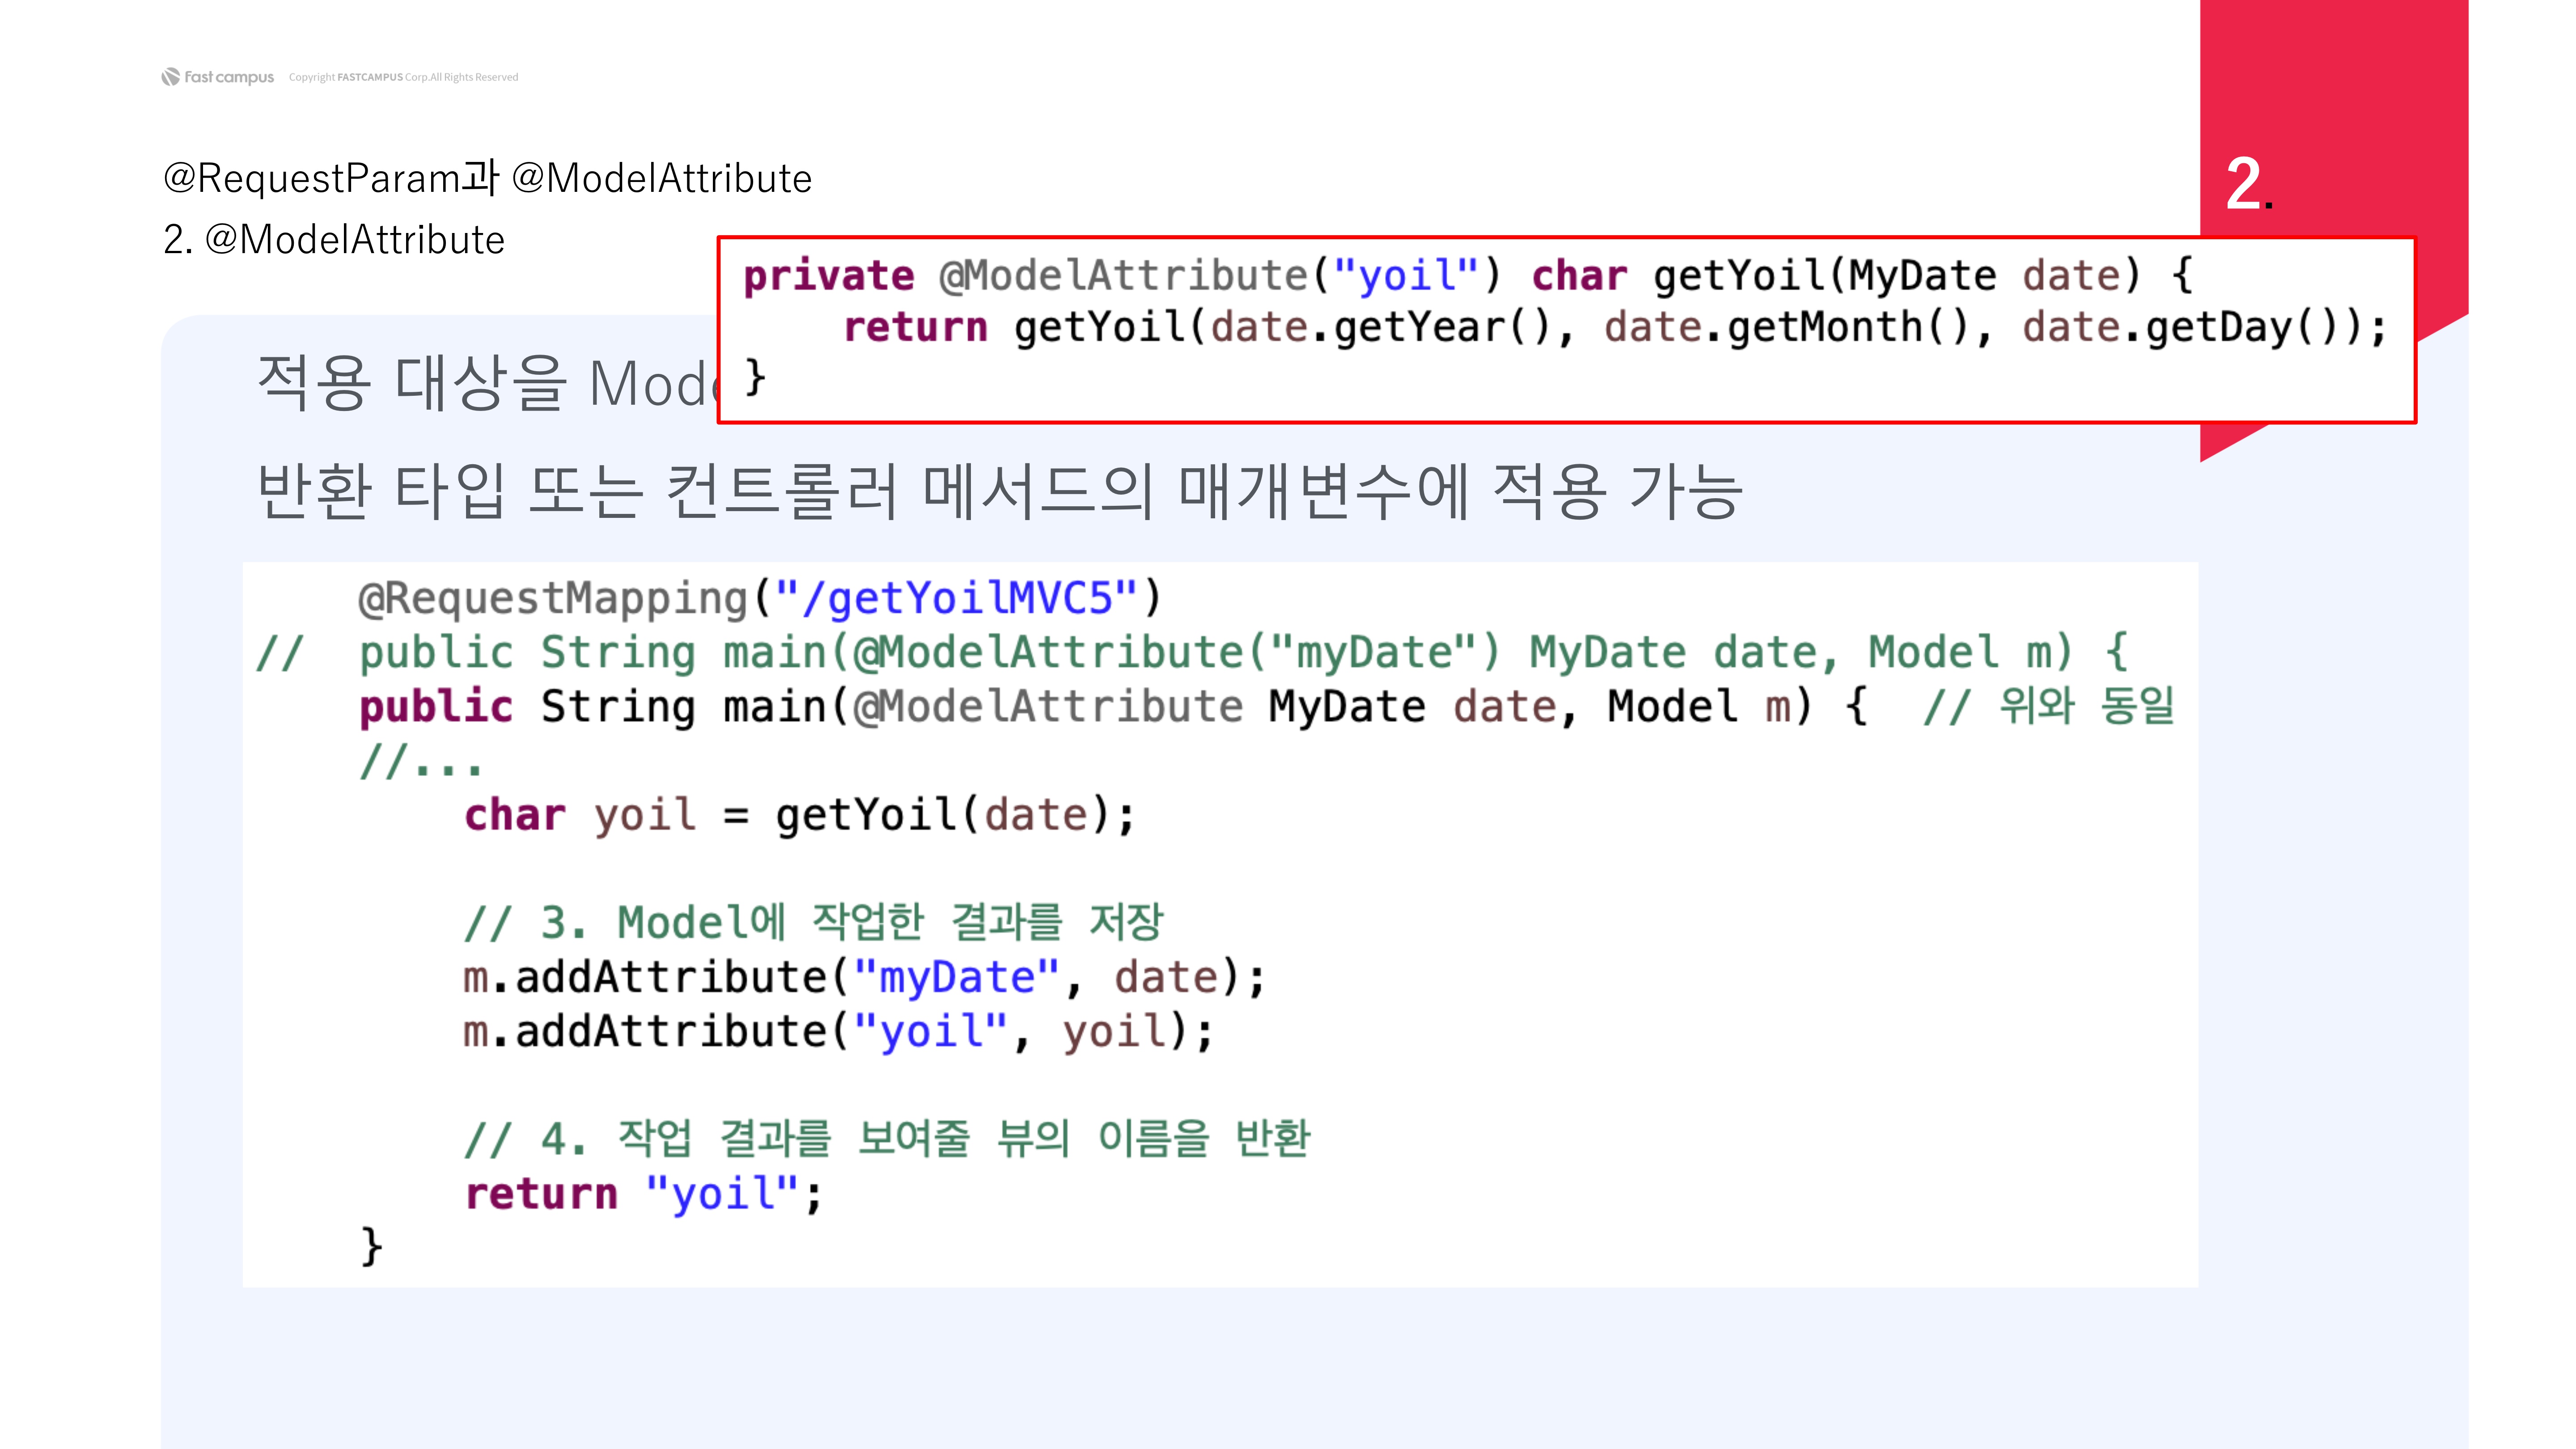
Task: Click 'm.addAttribute("yoil", yoil);' line
Action: point(838,1031)
